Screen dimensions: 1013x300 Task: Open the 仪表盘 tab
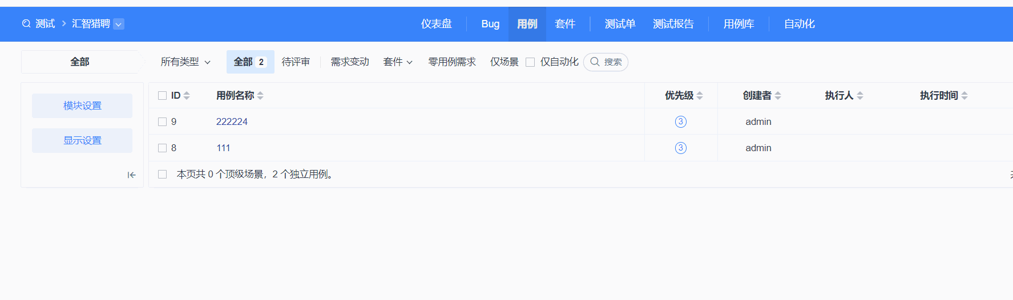coord(437,24)
